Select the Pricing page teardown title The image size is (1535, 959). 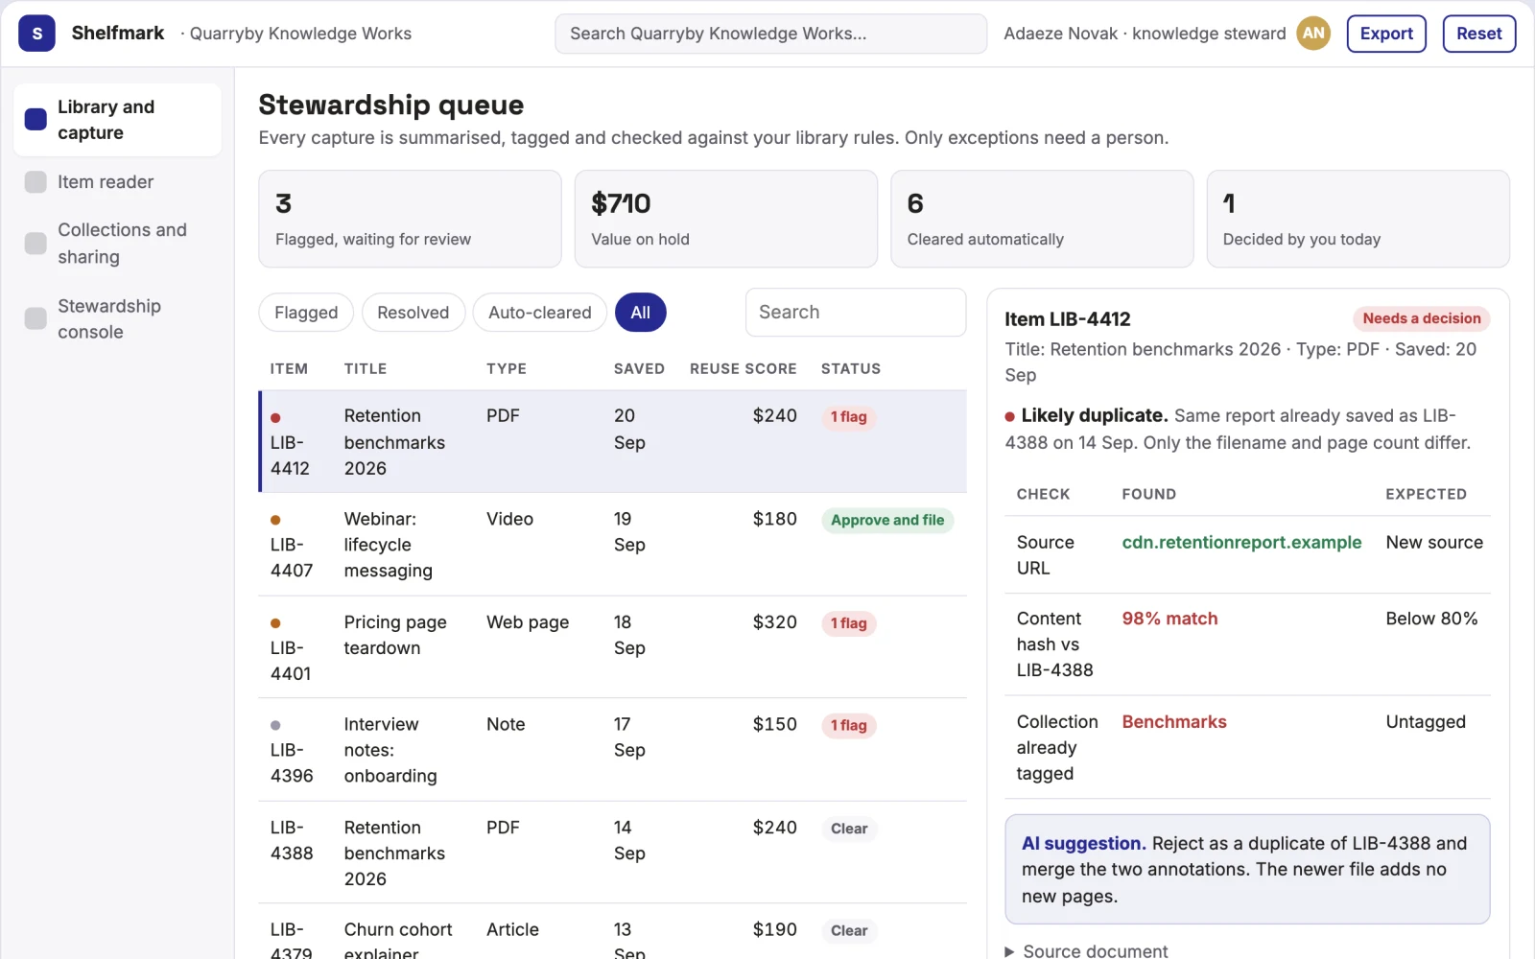point(395,635)
